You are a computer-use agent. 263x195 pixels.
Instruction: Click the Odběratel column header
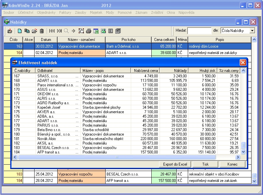click(x=58, y=71)
